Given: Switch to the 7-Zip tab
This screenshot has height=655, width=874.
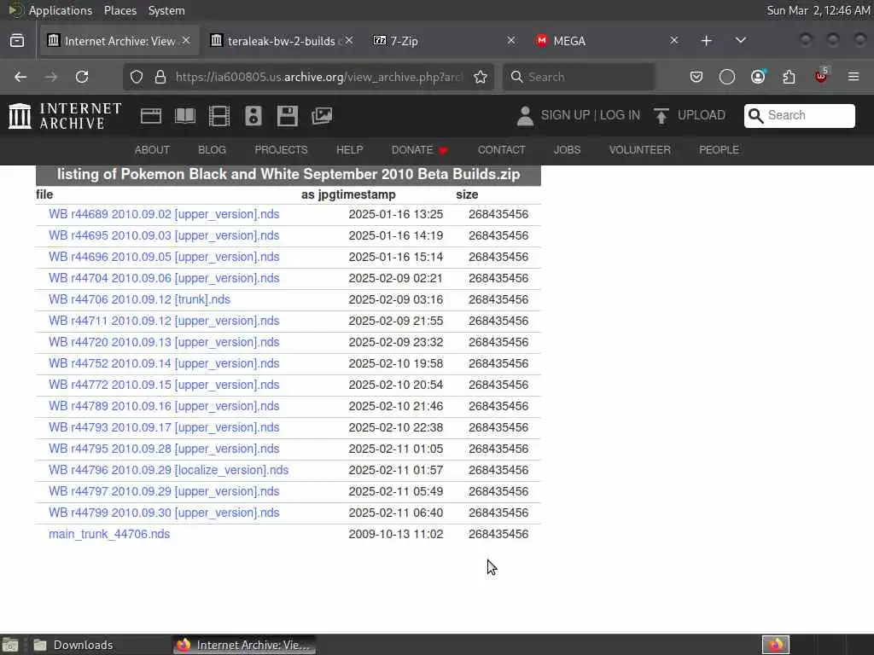Looking at the screenshot, I should tap(443, 41).
